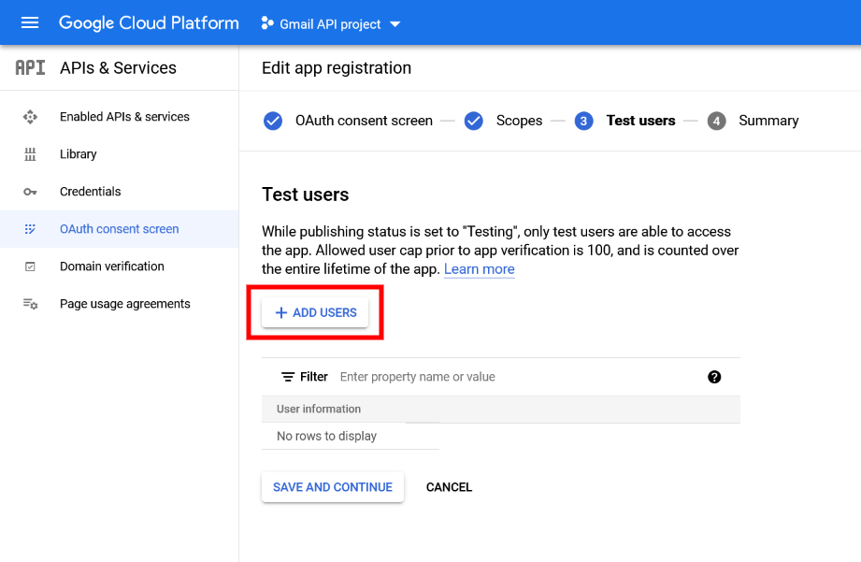
Task: Open the Gmail API project dropdown
Action: (x=330, y=23)
